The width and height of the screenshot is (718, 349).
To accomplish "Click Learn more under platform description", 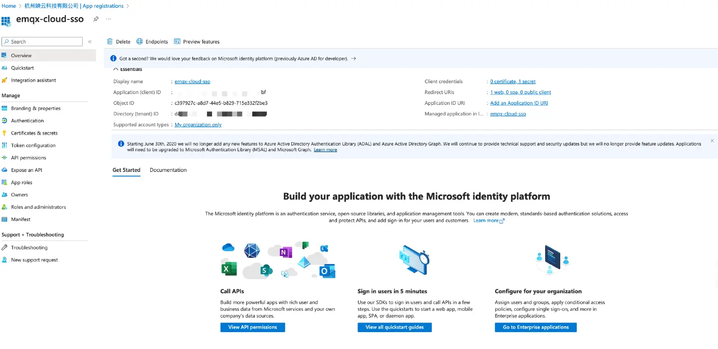I will coord(489,221).
